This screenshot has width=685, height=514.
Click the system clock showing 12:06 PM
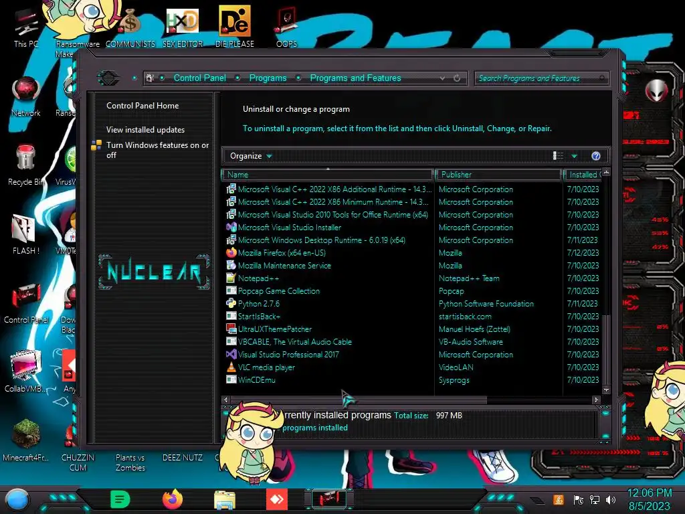point(649,493)
